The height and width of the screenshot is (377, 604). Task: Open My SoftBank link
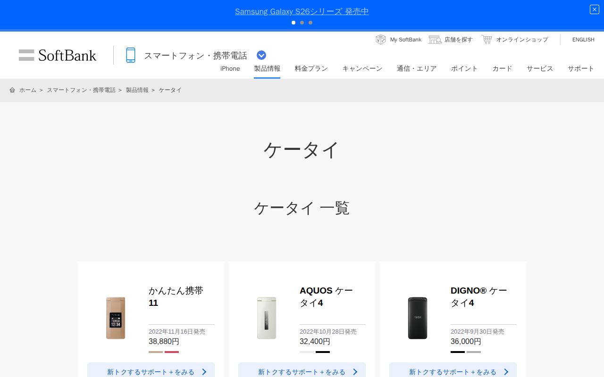[x=405, y=40]
